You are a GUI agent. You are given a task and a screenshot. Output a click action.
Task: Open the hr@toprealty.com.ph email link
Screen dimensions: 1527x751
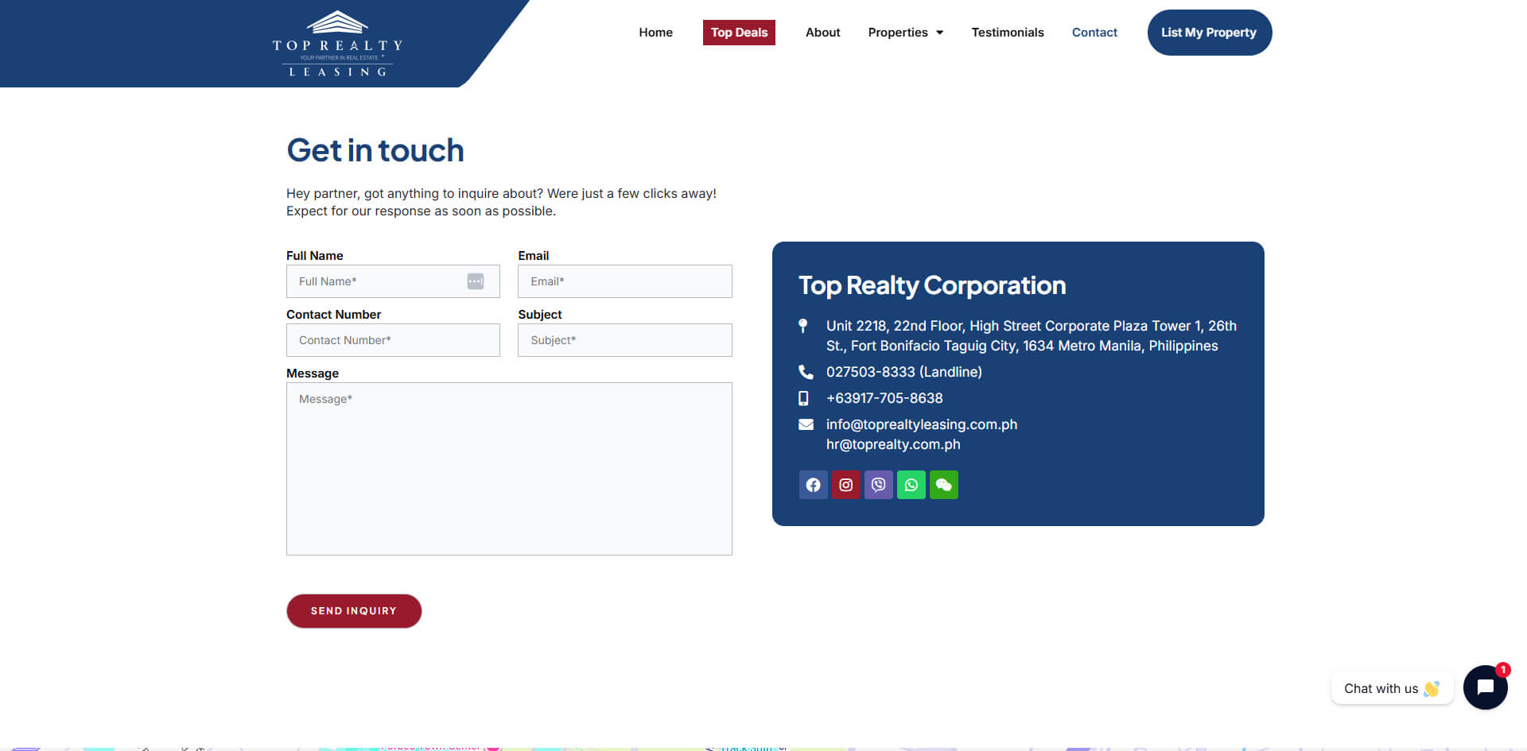893,444
